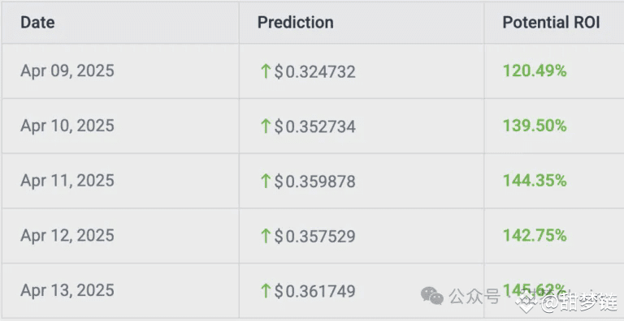Image resolution: width=624 pixels, height=321 pixels.
Task: Click the 142.75% ROI value
Action: pos(535,236)
